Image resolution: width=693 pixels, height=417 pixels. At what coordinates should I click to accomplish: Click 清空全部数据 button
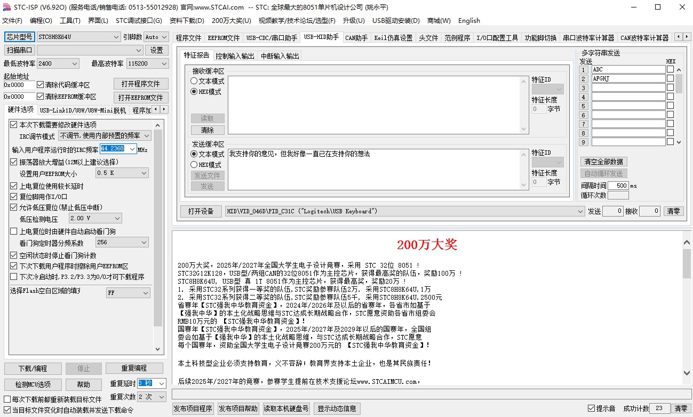[x=604, y=162]
